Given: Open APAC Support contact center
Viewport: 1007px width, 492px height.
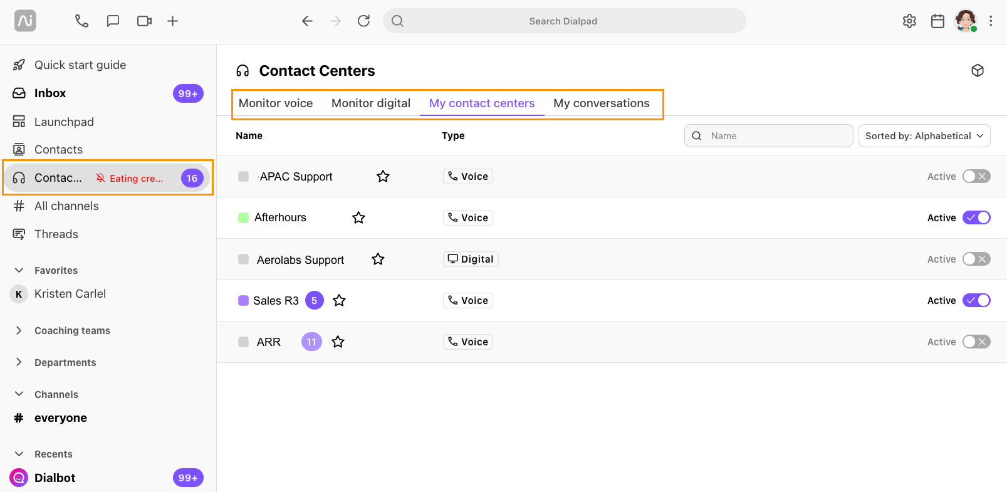Looking at the screenshot, I should tap(296, 177).
